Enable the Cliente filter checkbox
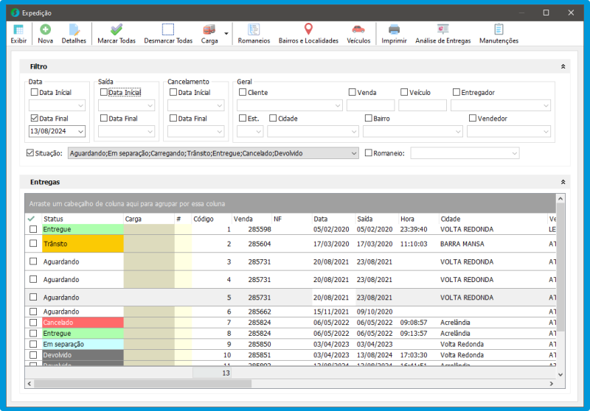Viewport: 590px width, 411px height. click(x=243, y=93)
